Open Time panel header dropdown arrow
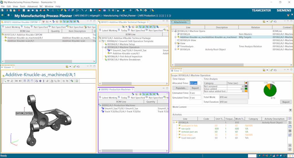Screen dimensions: 294x158 tap(267, 70)
